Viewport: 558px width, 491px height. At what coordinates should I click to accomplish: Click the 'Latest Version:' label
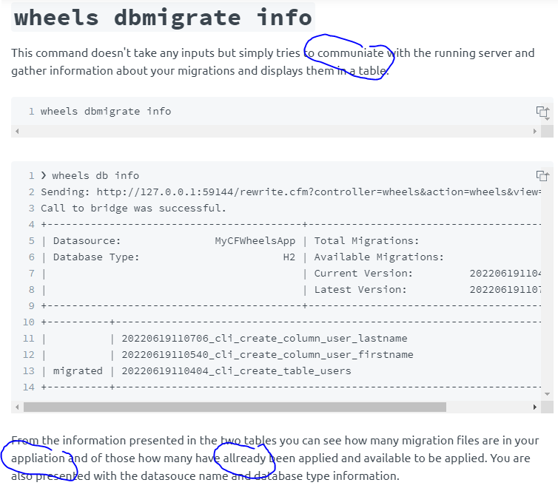360,290
